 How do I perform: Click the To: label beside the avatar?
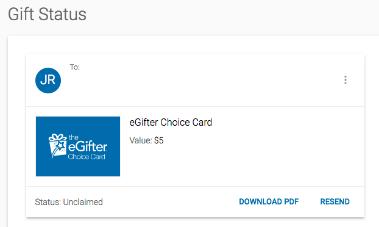pyautogui.click(x=75, y=67)
